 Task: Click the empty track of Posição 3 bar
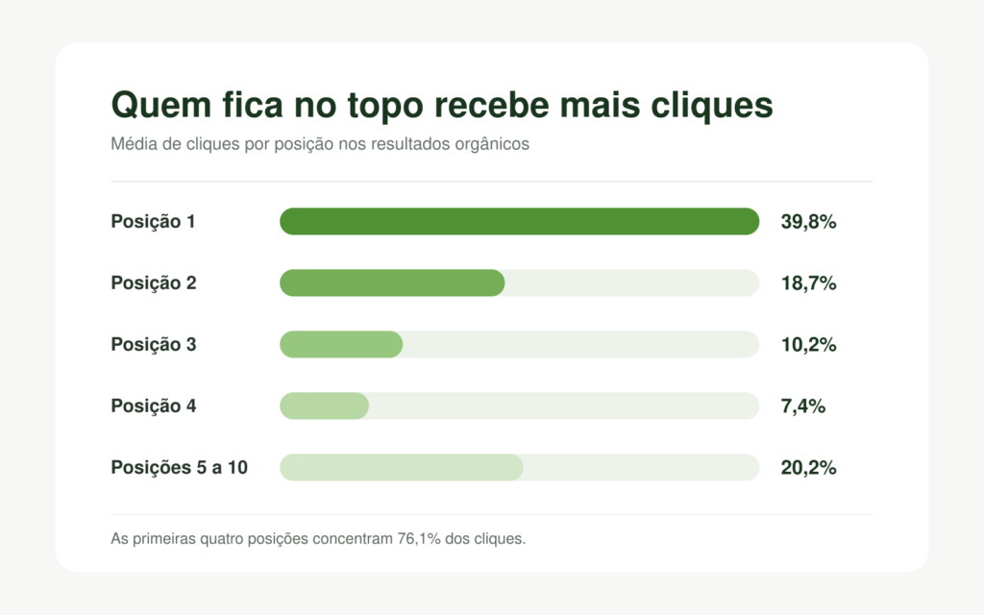pyautogui.click(x=581, y=345)
